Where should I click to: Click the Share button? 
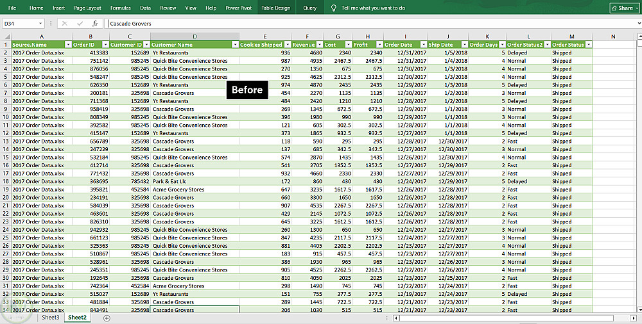point(621,8)
